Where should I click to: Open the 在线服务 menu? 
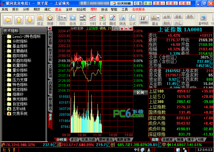coord(138,9)
